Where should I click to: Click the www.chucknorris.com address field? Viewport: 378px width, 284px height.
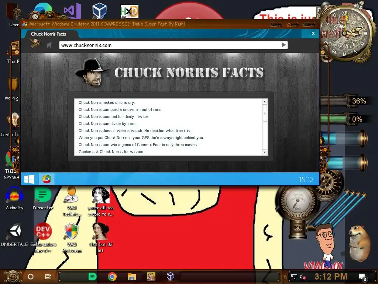coord(173,45)
